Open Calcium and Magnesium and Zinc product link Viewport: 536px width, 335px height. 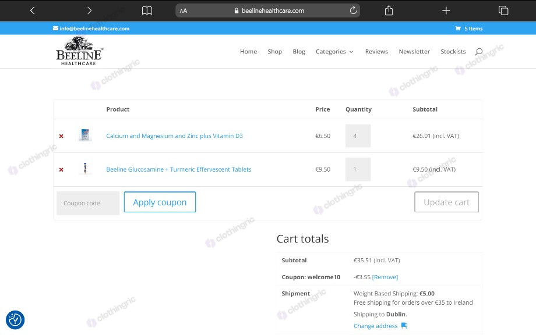click(x=174, y=136)
